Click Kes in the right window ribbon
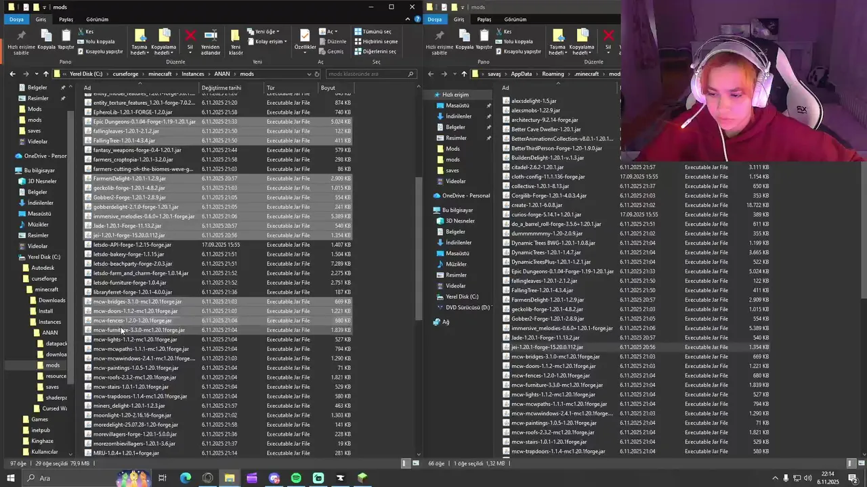This screenshot has height=487, width=867. coord(503,32)
